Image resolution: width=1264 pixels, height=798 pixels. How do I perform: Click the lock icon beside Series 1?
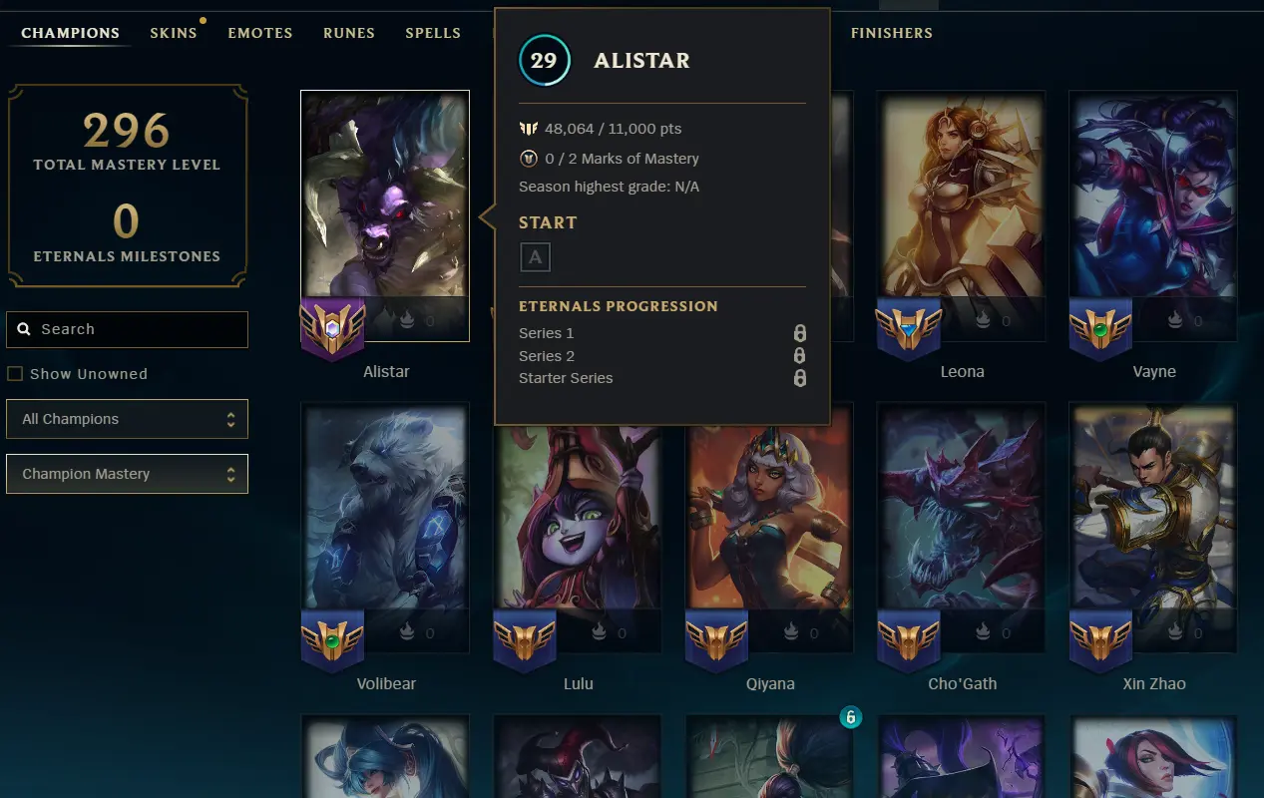click(799, 333)
